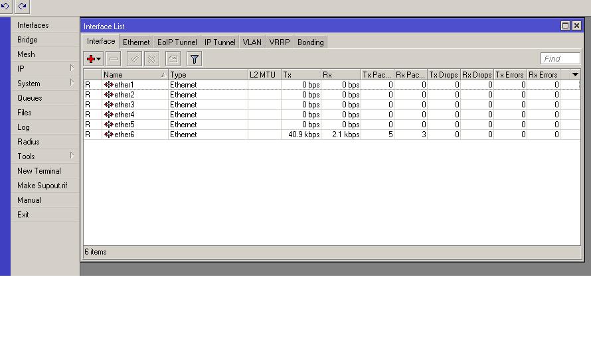Click the Comment note button
The width and height of the screenshot is (591, 348).
tap(173, 59)
